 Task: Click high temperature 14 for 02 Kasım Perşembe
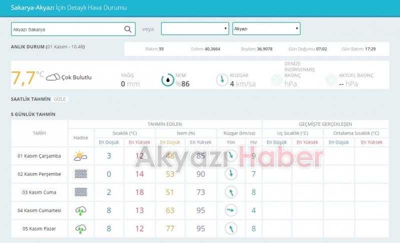pyautogui.click(x=139, y=174)
